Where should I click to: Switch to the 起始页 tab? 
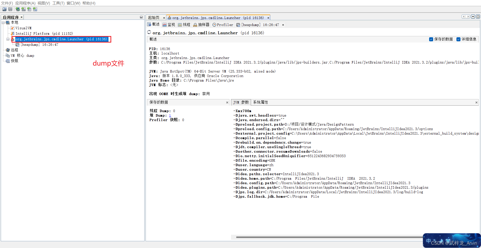(x=154, y=18)
